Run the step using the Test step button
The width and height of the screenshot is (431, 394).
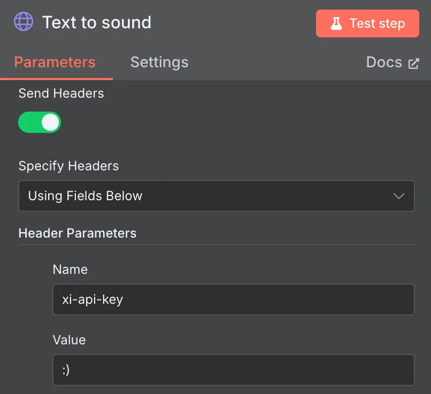coord(367,23)
